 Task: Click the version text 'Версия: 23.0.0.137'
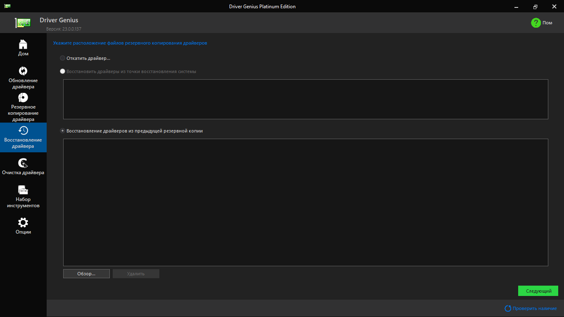tap(64, 29)
